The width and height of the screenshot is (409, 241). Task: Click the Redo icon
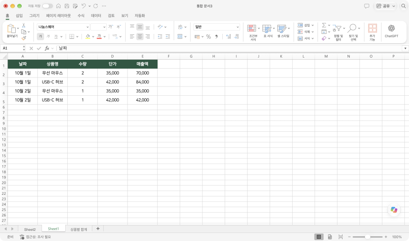(96, 6)
